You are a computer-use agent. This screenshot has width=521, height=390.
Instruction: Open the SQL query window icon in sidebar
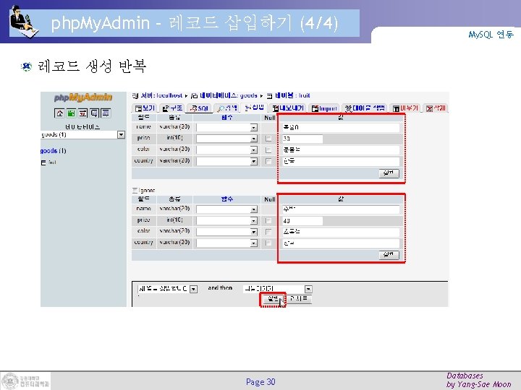tap(82, 113)
